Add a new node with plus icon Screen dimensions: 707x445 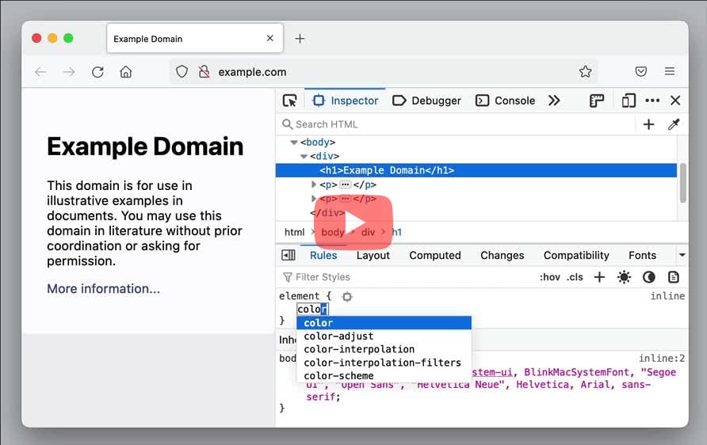[648, 124]
